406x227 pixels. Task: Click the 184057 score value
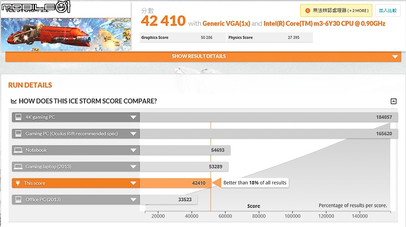pos(384,117)
